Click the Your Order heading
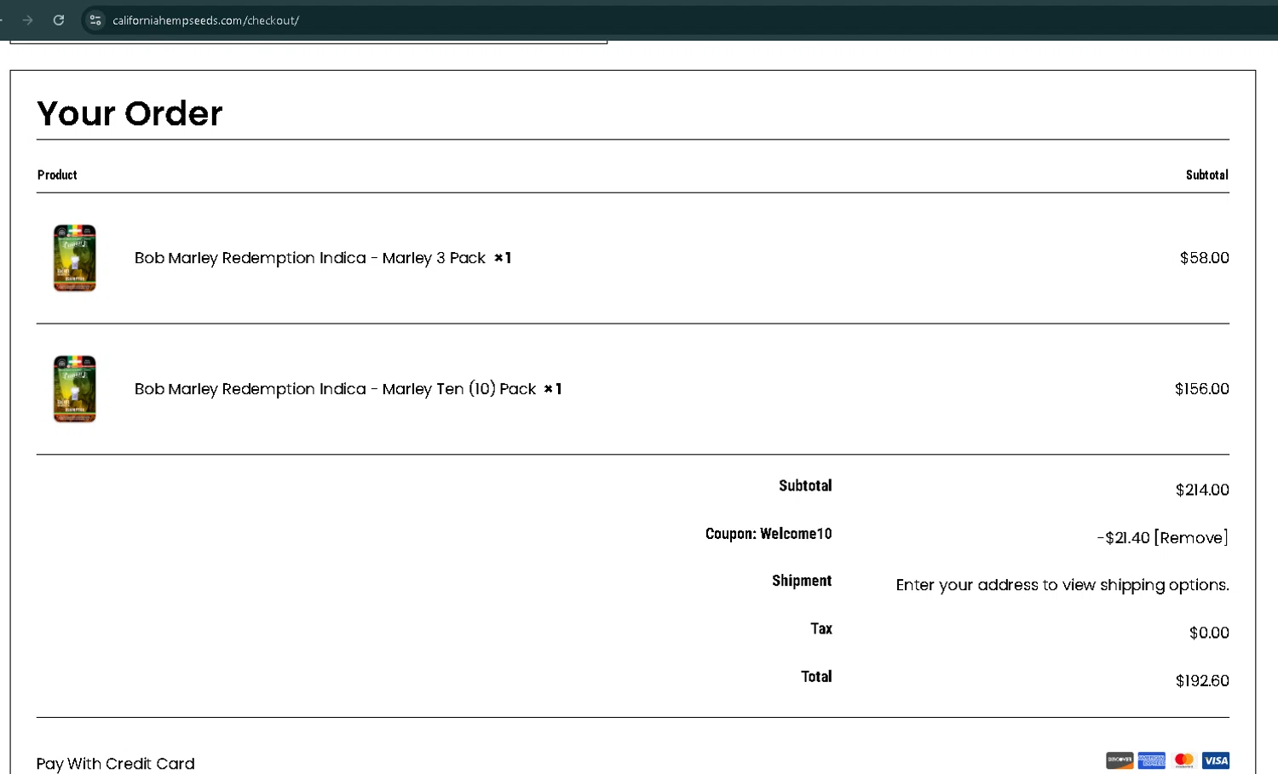 click(130, 113)
